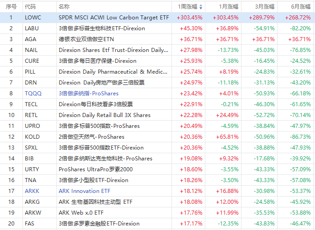Click the sort arrow icon beside 1周涨幅
Viewport: 315px width, 230px height.
pos(201,7)
